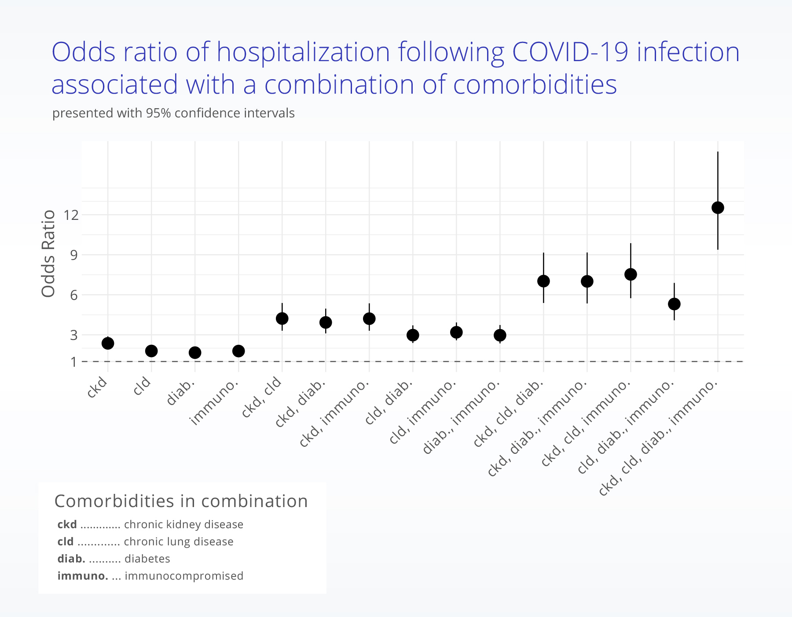
Task: Click the 95% confidence intervals subtitle
Action: tap(173, 113)
